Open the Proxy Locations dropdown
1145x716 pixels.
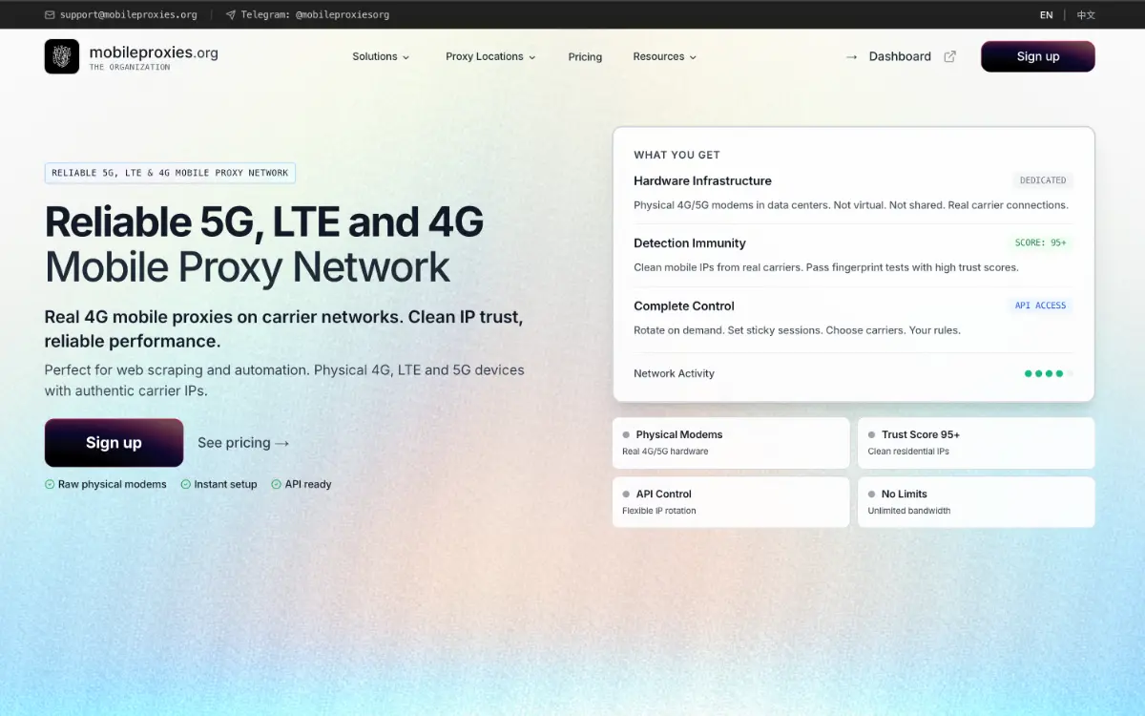tap(490, 56)
